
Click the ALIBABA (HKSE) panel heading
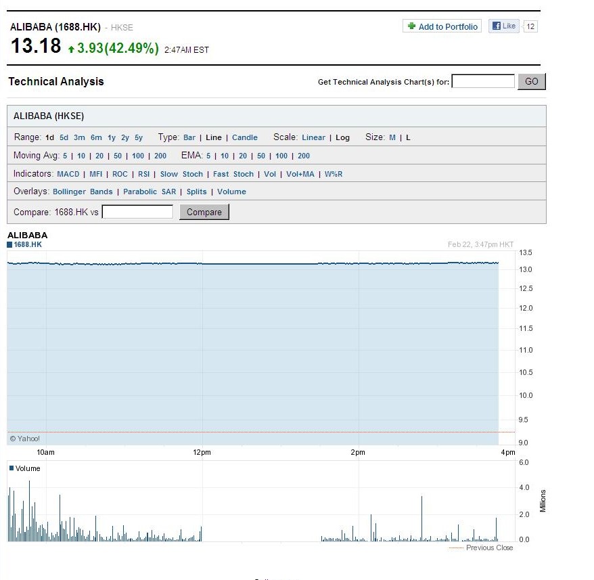click(x=49, y=116)
